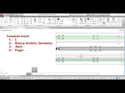Expand the Annotation panel dropdown
This screenshot has width=125, height=93.
(40, 26)
